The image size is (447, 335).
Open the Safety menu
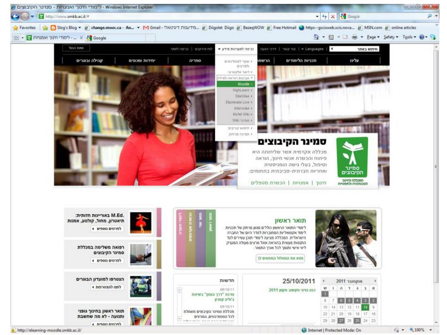click(x=391, y=37)
